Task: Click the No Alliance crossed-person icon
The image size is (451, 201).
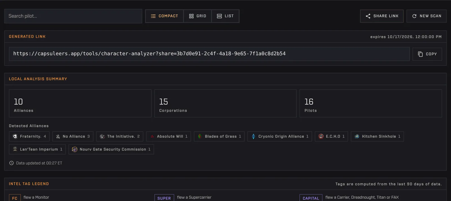Action: pos(58,136)
